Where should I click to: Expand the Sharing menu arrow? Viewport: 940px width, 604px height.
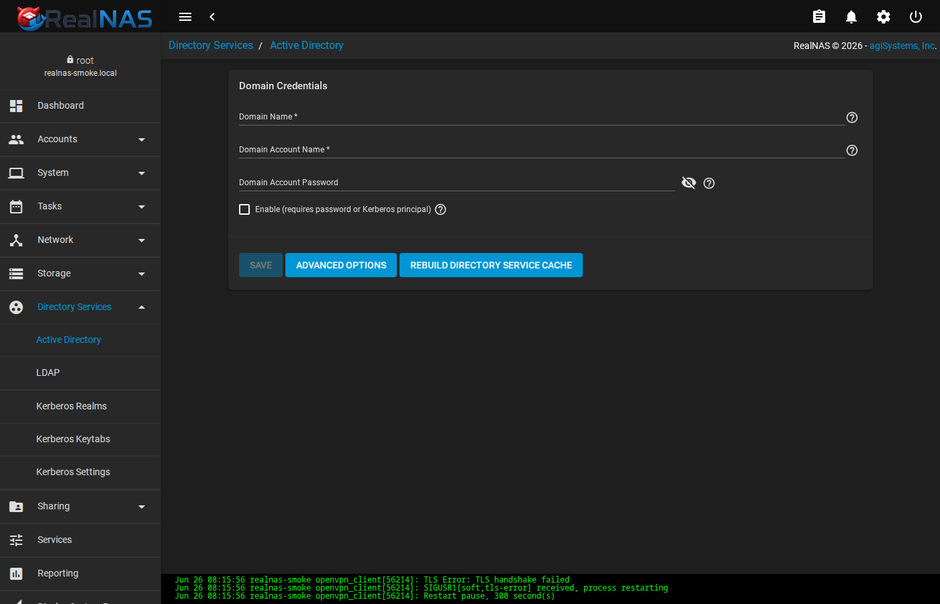(142, 507)
